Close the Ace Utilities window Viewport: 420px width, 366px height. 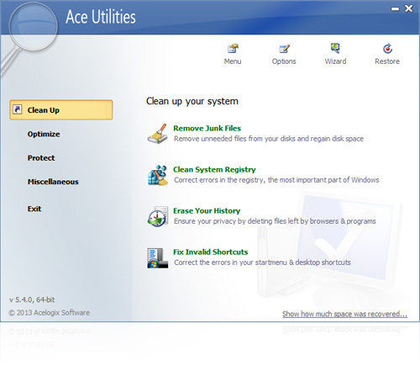click(x=409, y=8)
